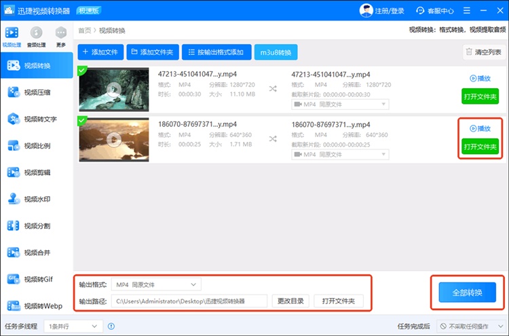Click the 视频剪辑 icon
This screenshot has width=509, height=336.
click(14, 172)
